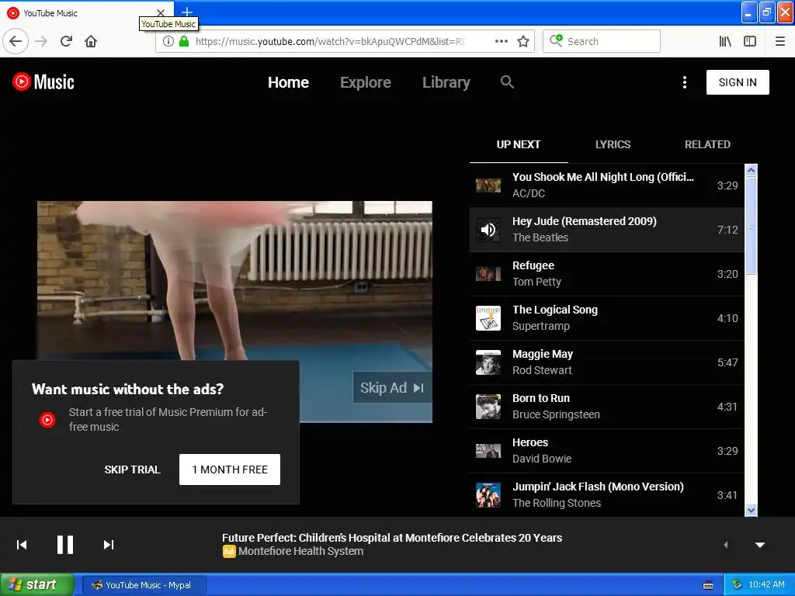Click the keyboard icon in system tray
The width and height of the screenshot is (795, 596).
708,585
